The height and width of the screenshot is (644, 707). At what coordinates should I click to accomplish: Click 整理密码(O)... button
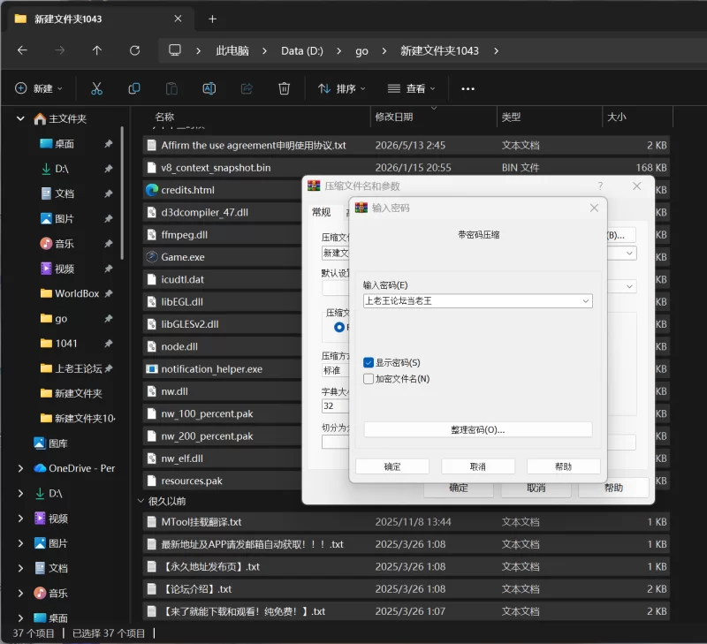[x=477, y=429]
